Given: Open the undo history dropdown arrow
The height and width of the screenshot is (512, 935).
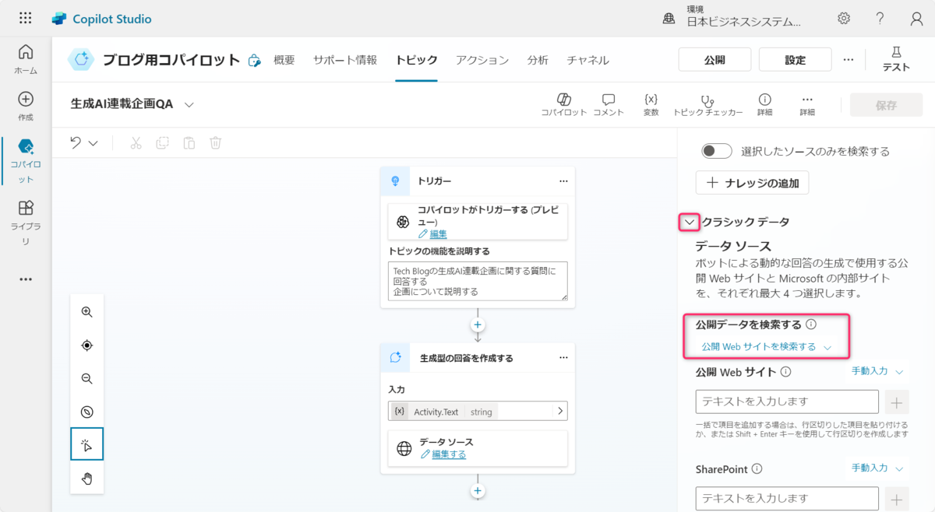Looking at the screenshot, I should 93,143.
